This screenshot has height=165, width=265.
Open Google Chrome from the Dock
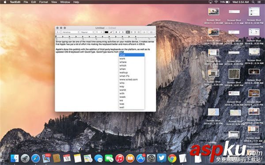tap(172, 158)
